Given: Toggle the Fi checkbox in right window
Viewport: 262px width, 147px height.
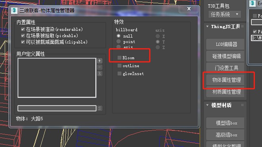Looking at the screenshot, I should 255,31.
